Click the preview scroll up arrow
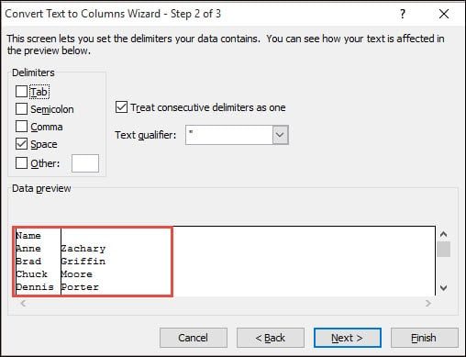 (443, 234)
